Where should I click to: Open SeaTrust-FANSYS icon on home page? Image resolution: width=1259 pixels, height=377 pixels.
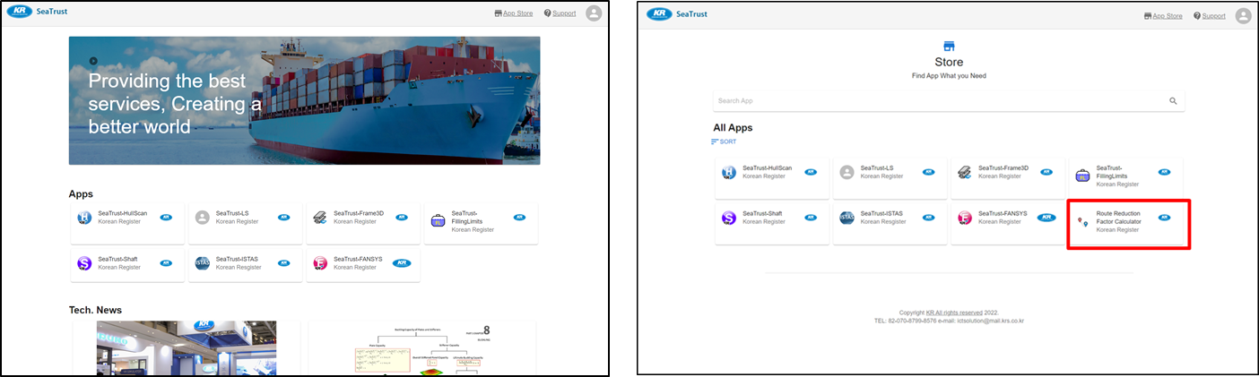[319, 263]
